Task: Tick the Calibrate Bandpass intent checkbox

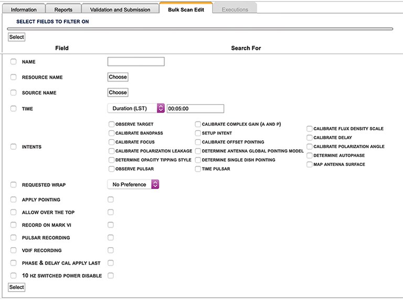Action: (x=111, y=133)
